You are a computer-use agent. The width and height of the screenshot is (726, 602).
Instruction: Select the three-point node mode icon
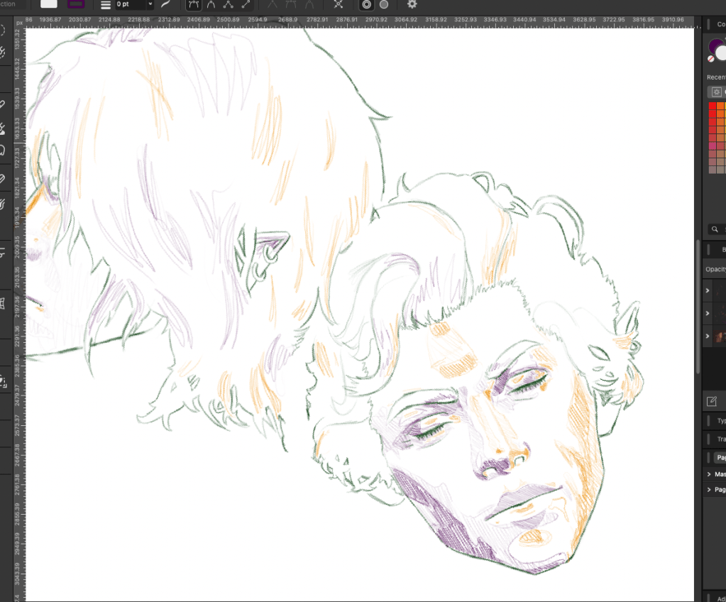coord(229,4)
